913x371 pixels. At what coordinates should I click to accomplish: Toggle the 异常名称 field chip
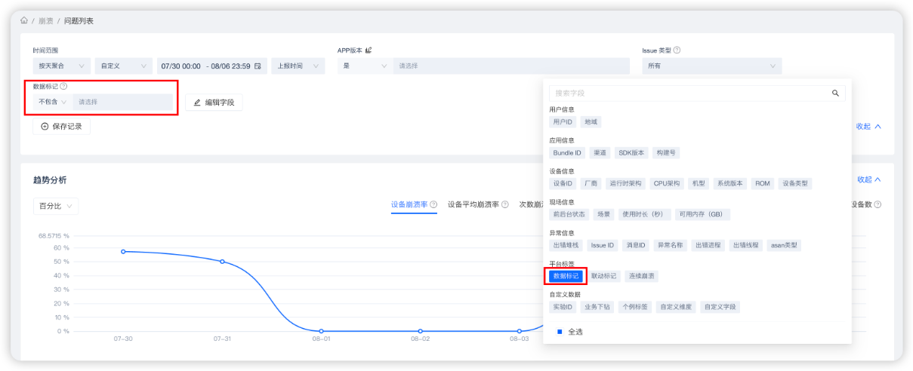670,245
